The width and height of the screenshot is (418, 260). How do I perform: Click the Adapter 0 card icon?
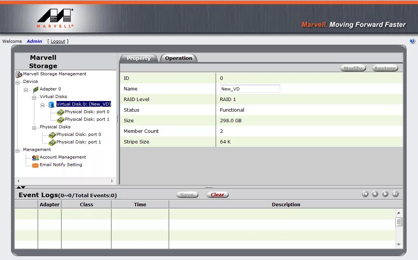(x=36, y=89)
